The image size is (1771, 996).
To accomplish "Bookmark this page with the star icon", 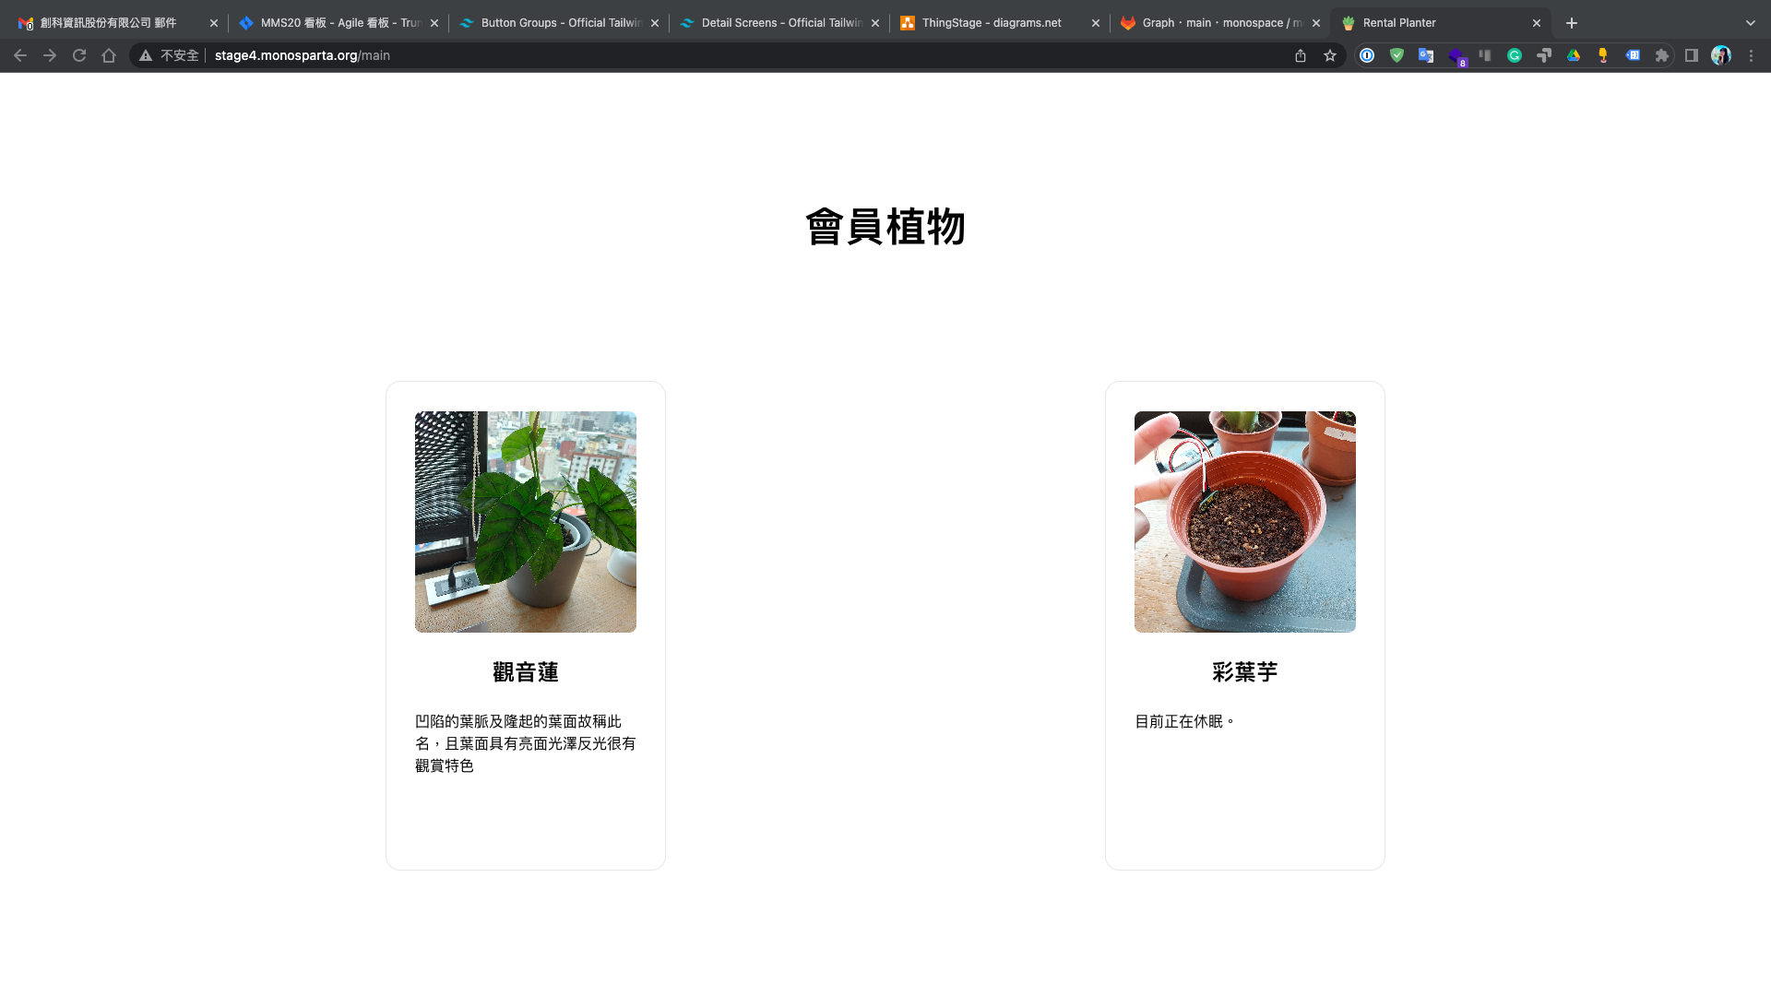I will point(1330,55).
